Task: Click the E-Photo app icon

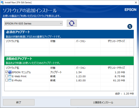Action: coord(10,80)
